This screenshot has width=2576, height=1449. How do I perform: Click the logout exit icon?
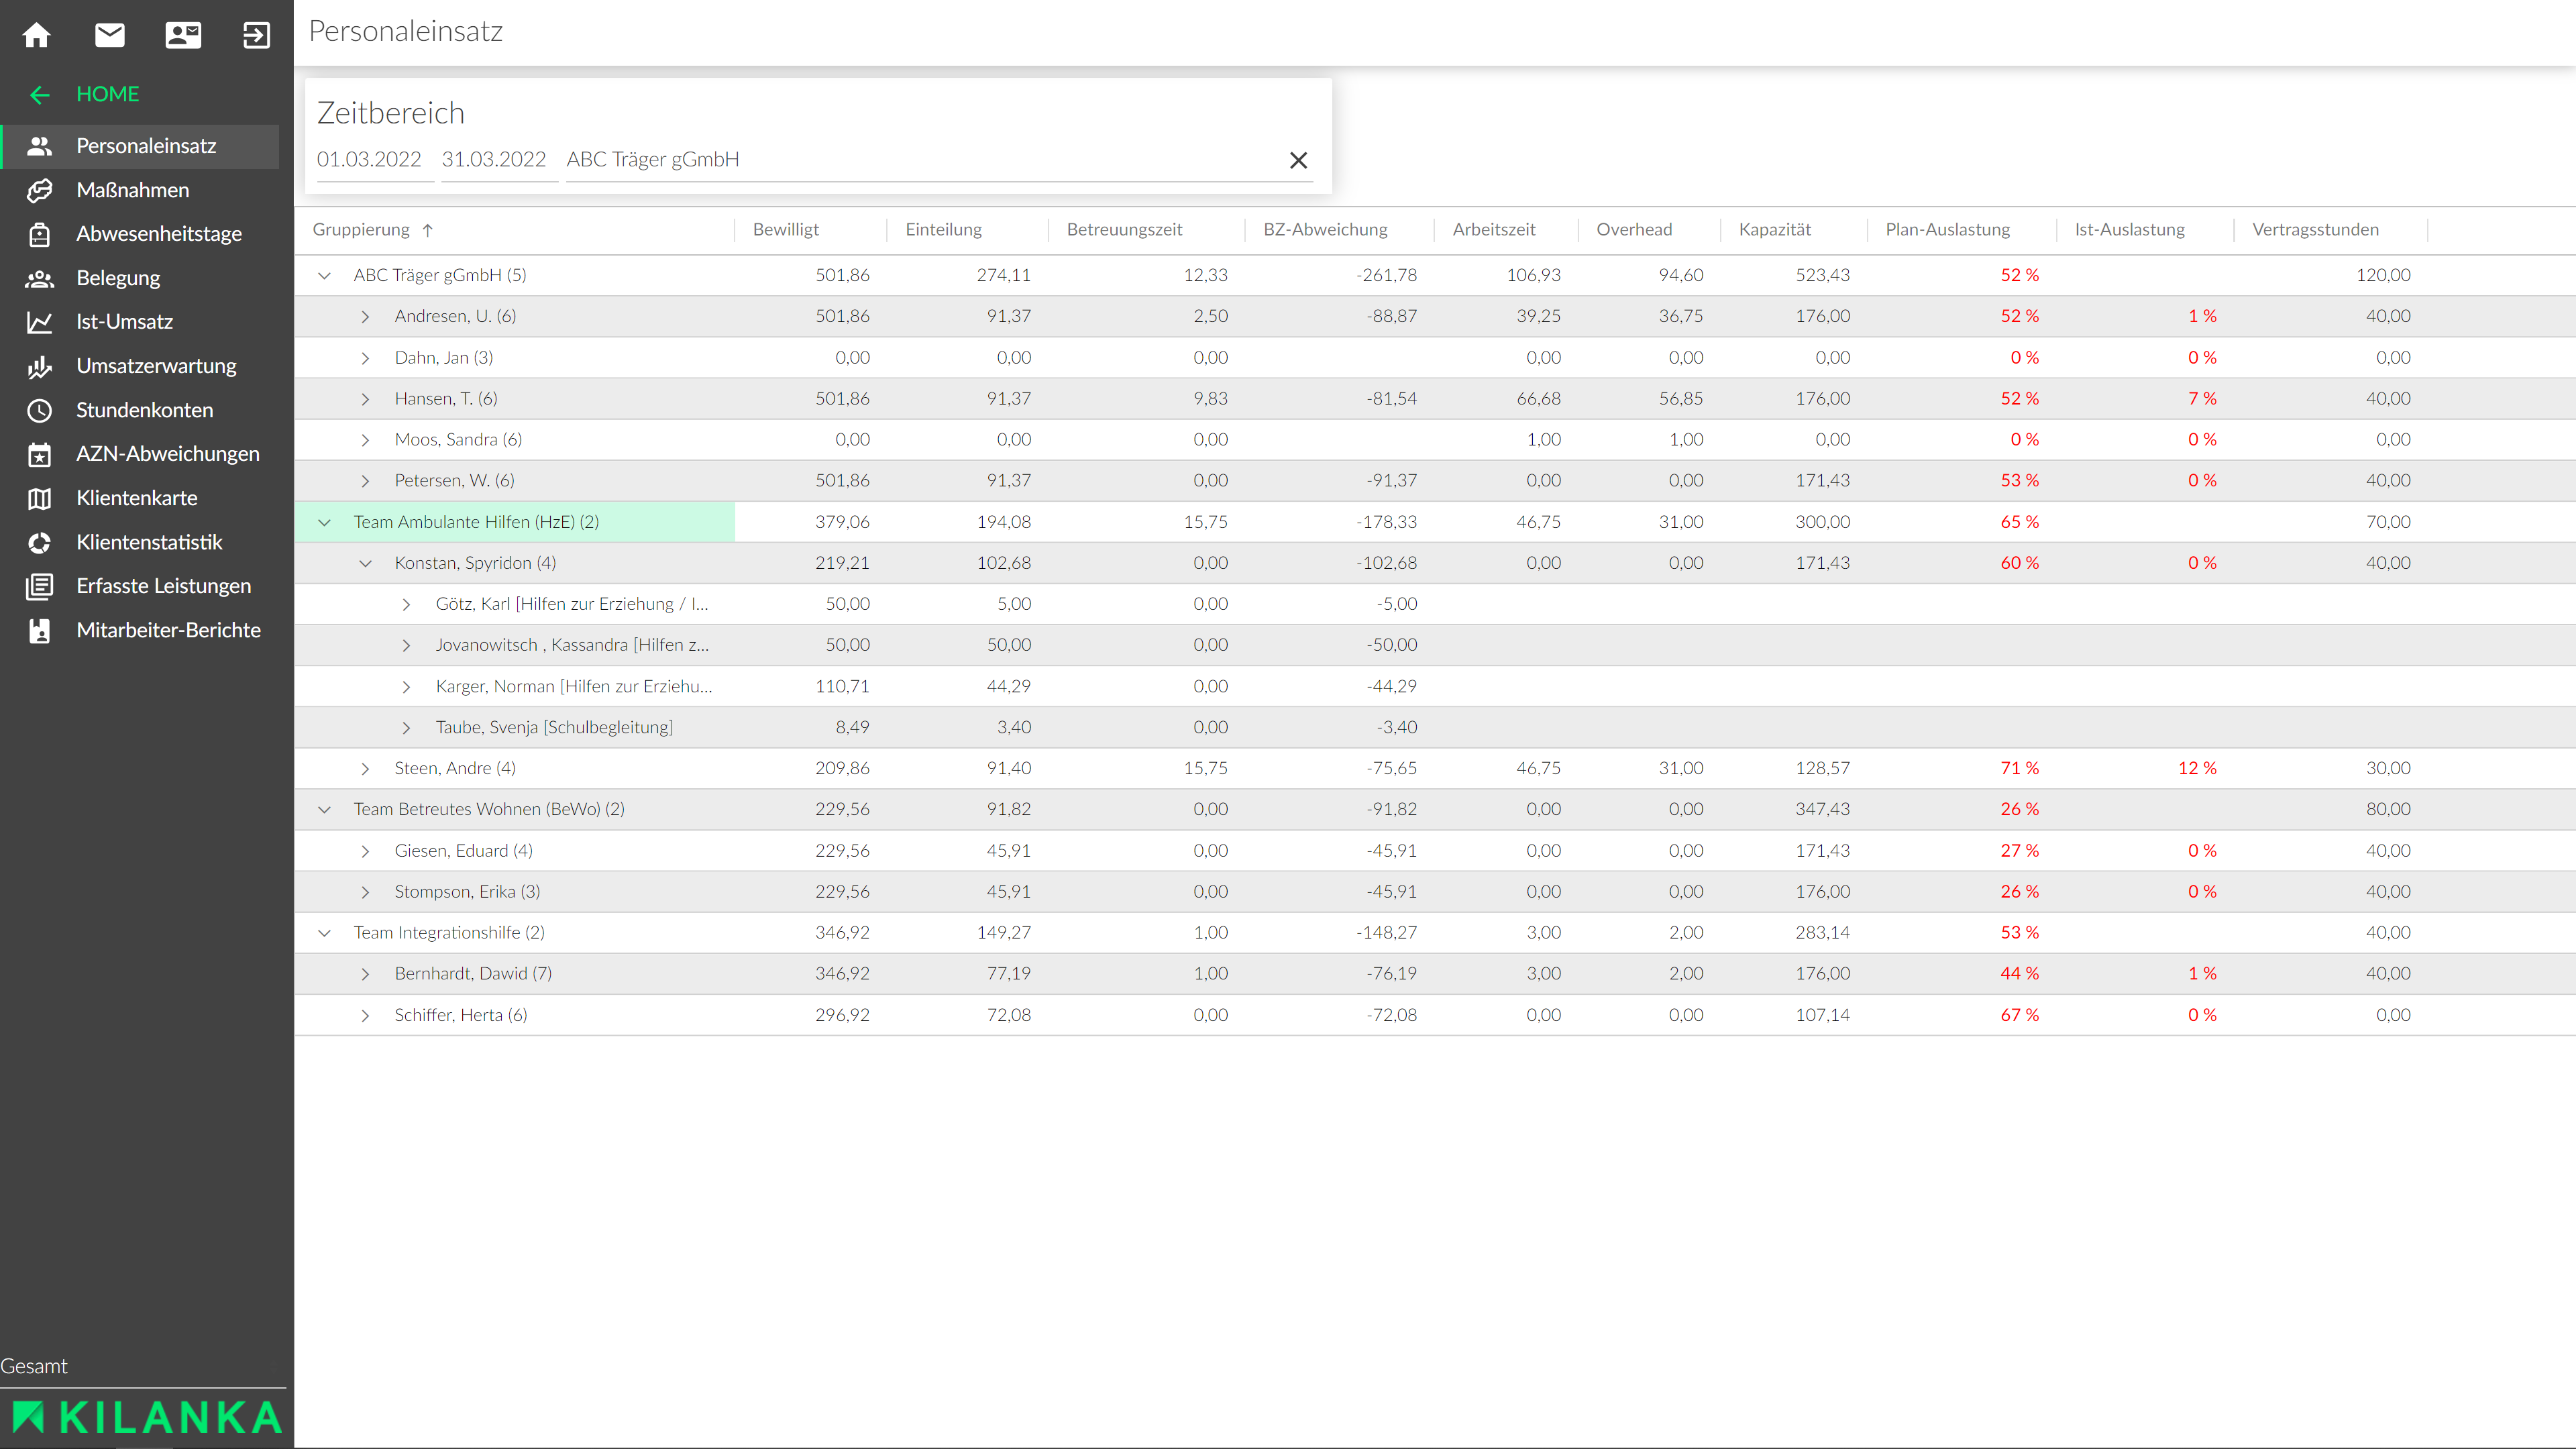[256, 35]
